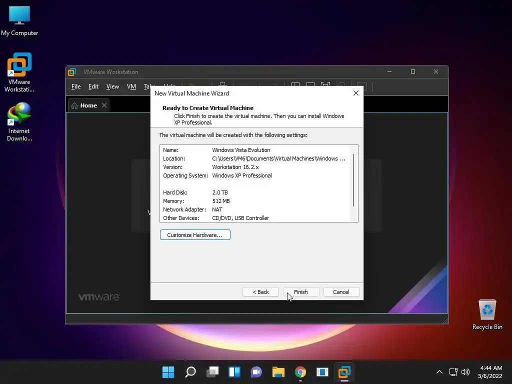Screen dimensions: 512x384
Task: Open volume control tray icon
Action: coord(465,372)
